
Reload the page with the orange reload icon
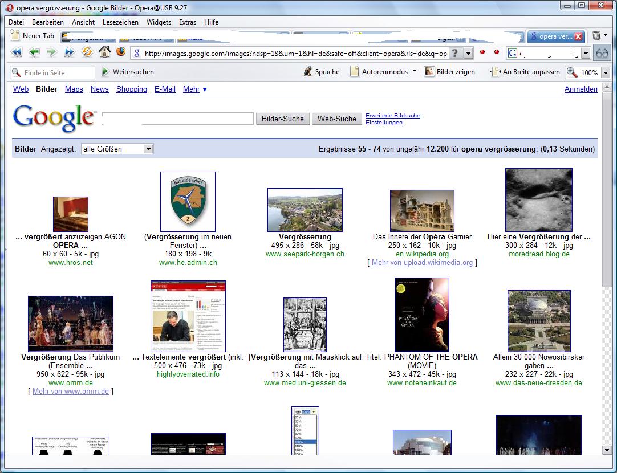click(87, 52)
